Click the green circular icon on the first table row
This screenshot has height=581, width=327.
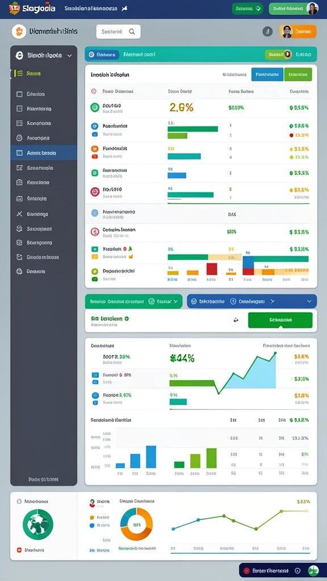pos(95,107)
